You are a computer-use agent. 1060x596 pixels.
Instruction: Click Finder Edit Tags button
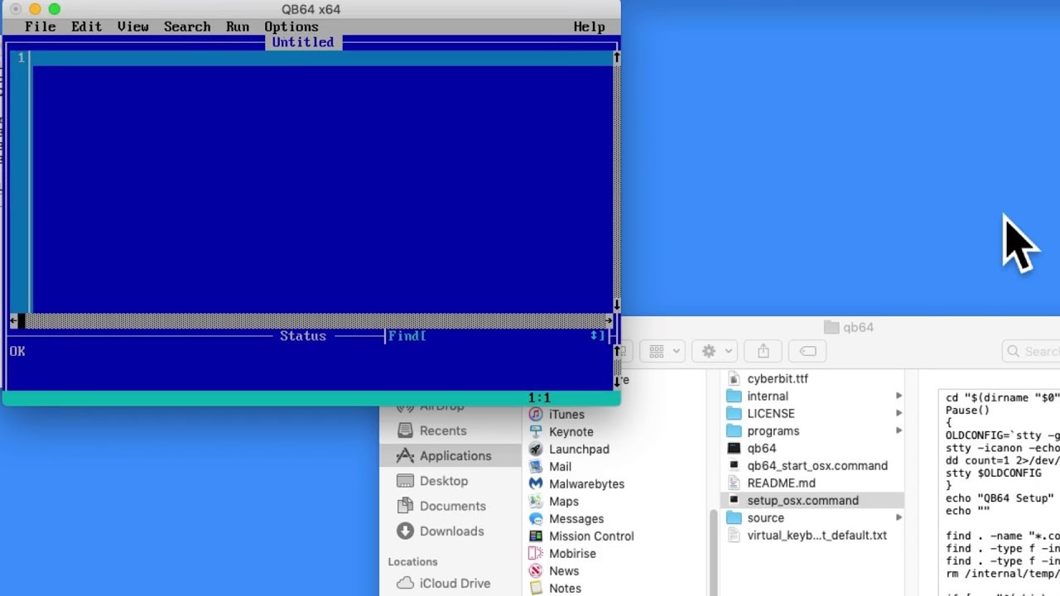tap(807, 351)
